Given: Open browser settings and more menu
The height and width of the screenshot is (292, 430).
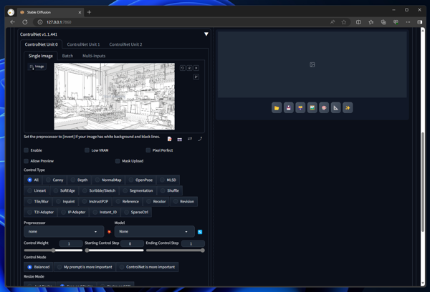Looking at the screenshot, I should 408,22.
